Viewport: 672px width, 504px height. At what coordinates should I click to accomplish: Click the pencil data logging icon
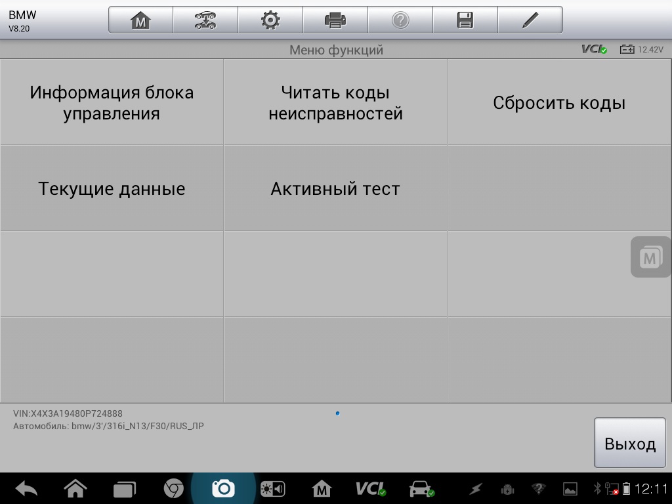[x=530, y=20]
